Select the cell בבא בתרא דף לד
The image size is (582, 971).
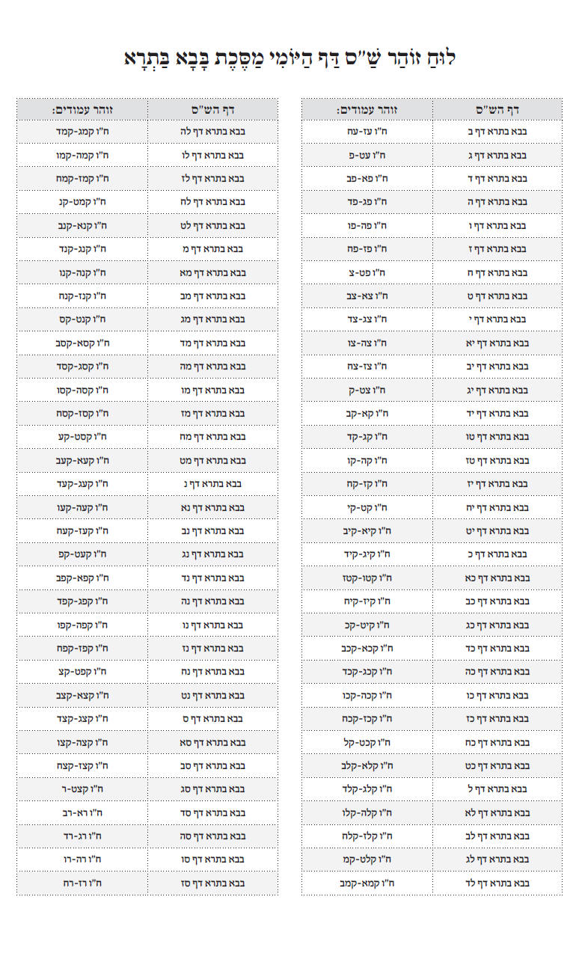tap(497, 883)
